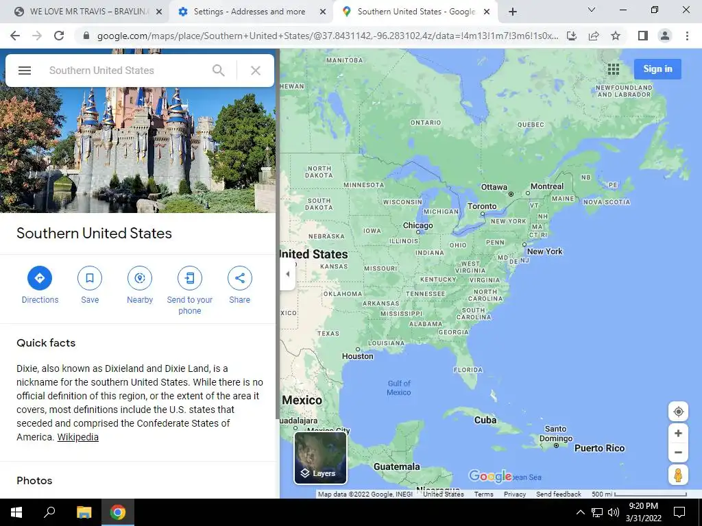Image resolution: width=702 pixels, height=526 pixels.
Task: Click the Guatemala label on the map
Action: 397,466
